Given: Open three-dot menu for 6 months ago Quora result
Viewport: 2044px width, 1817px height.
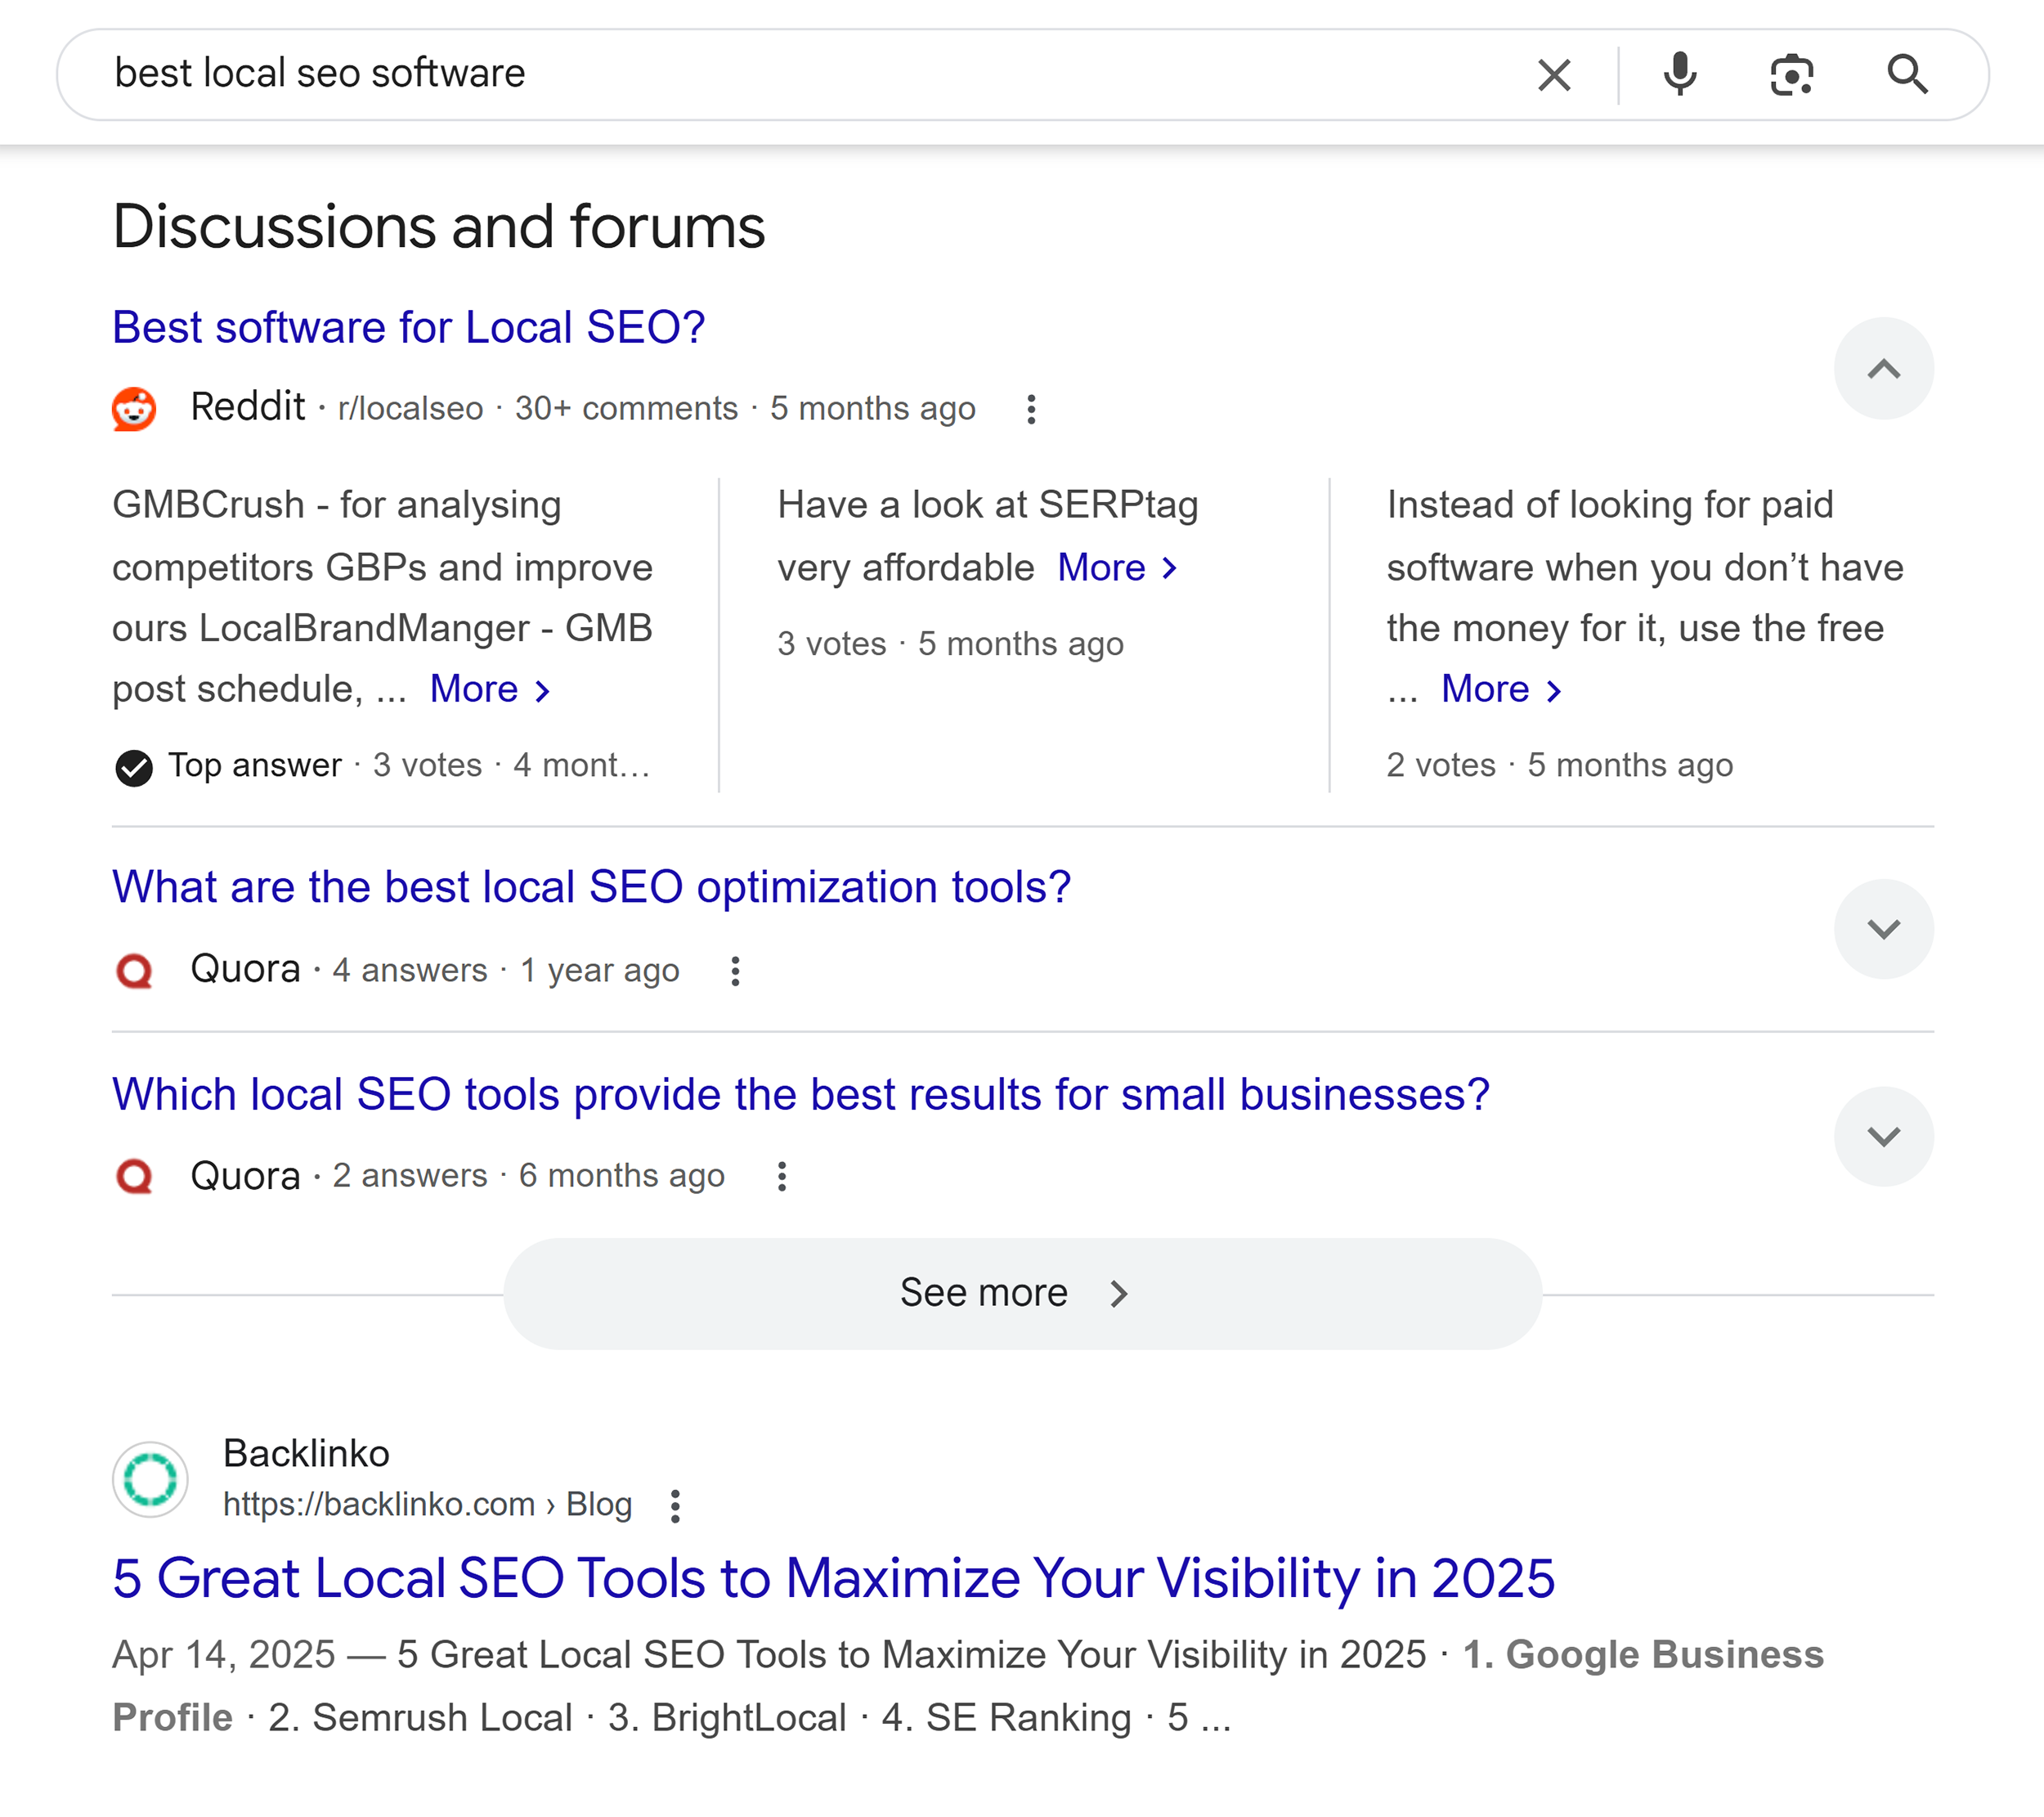Looking at the screenshot, I should (x=782, y=1177).
